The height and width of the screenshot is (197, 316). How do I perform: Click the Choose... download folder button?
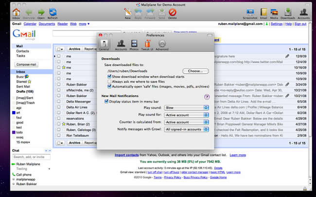coord(195,71)
